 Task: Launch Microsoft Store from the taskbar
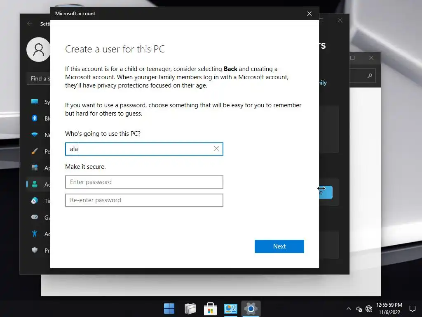tap(211, 308)
